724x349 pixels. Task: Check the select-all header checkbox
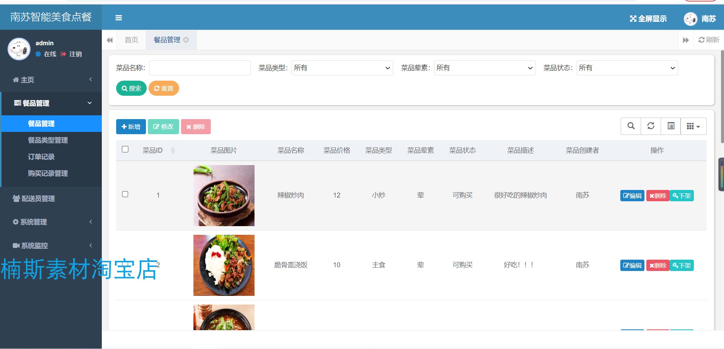125,149
